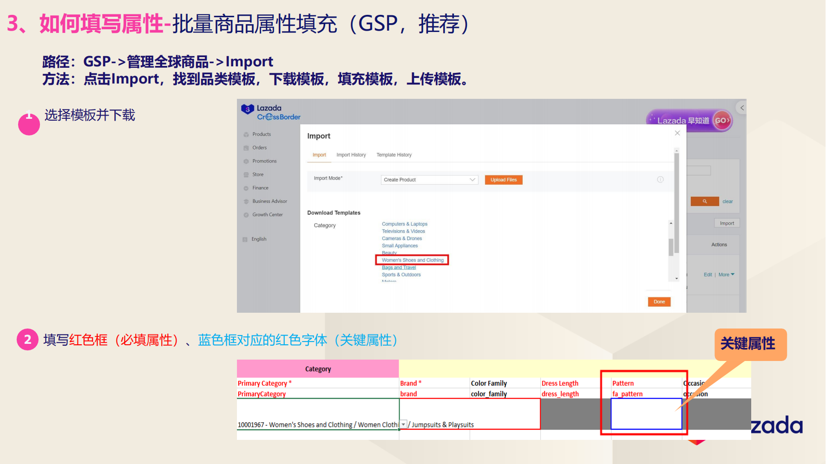Click the orange search magnifier icon

(x=704, y=201)
